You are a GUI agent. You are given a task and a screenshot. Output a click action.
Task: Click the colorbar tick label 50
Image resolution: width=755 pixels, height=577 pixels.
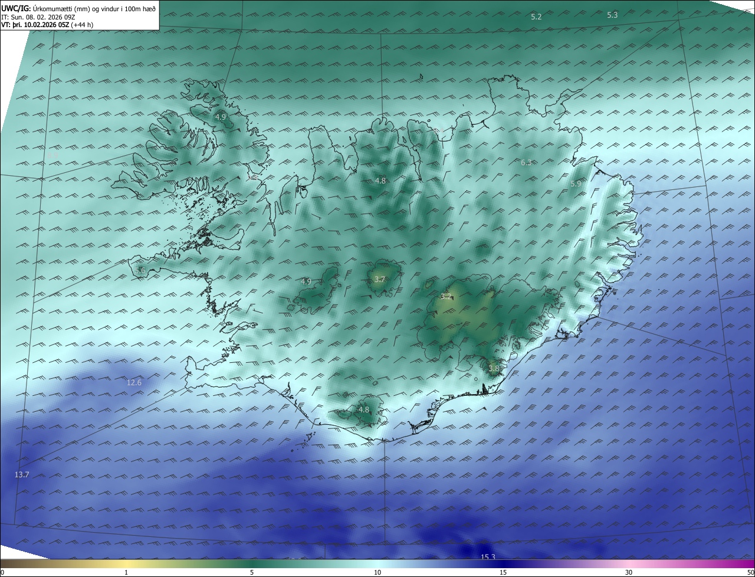(x=750, y=572)
